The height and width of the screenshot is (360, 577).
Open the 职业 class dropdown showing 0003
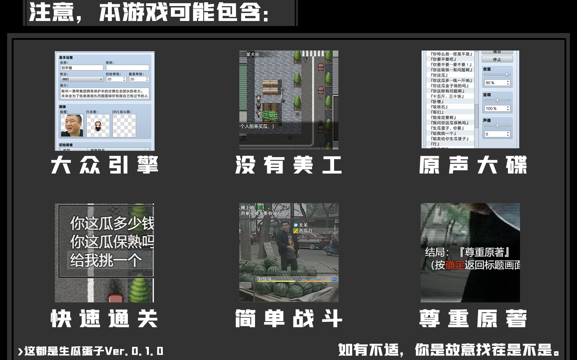[82, 79]
